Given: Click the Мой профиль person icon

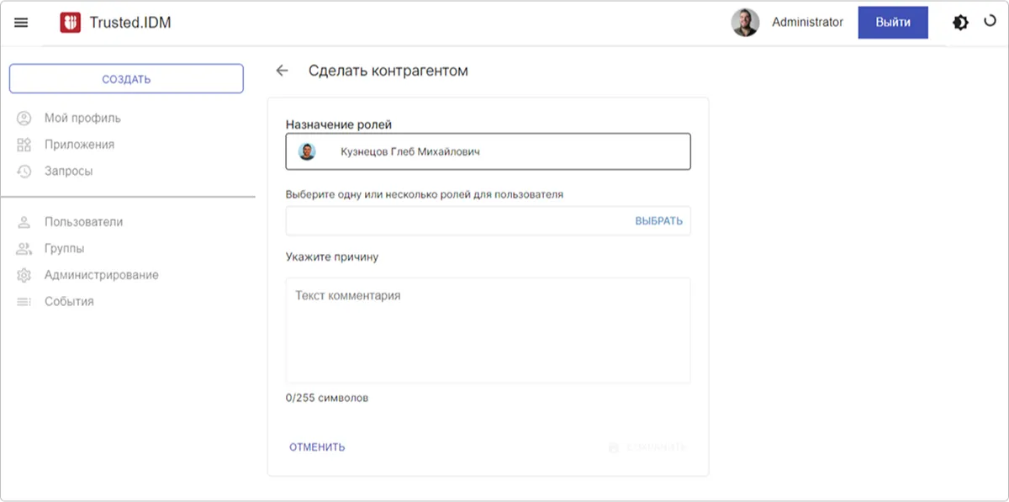Looking at the screenshot, I should 24,118.
